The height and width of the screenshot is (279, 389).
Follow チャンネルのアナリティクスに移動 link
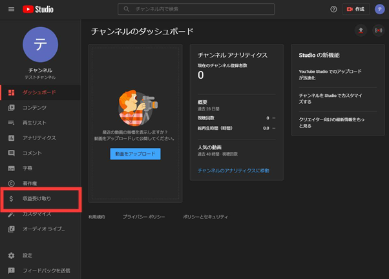[x=233, y=170]
